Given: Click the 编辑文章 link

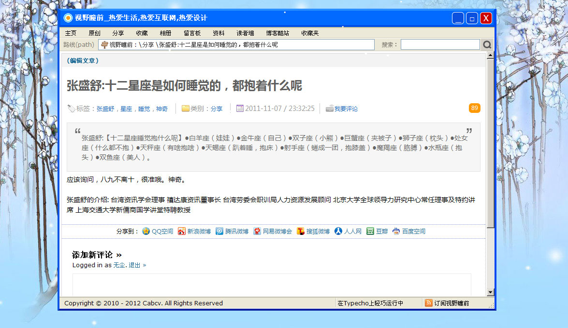Looking at the screenshot, I should click(83, 61).
